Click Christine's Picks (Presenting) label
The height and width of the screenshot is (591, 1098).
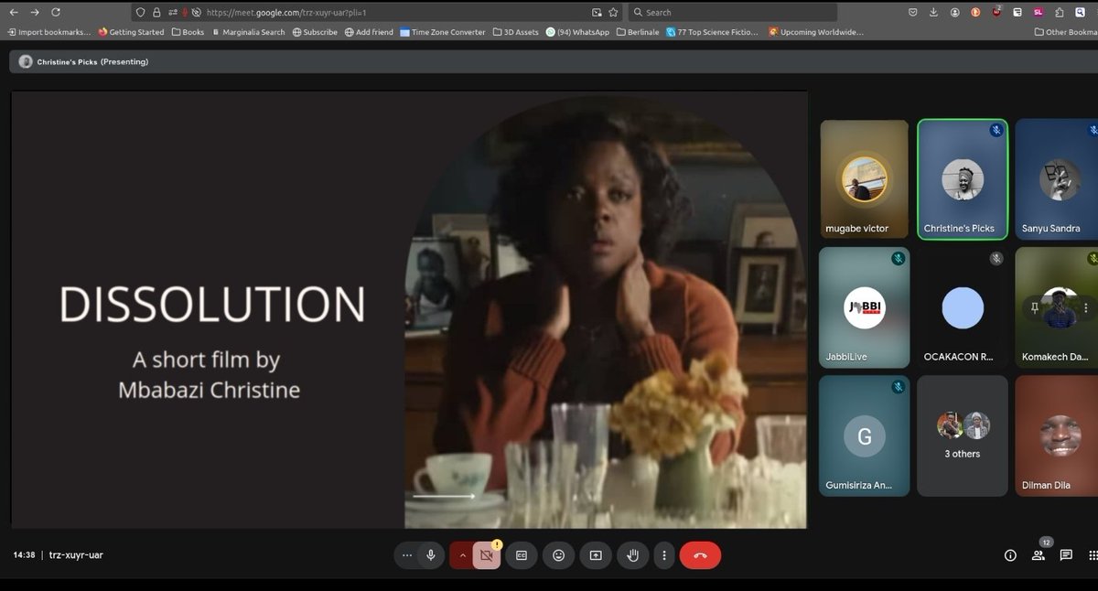click(92, 62)
